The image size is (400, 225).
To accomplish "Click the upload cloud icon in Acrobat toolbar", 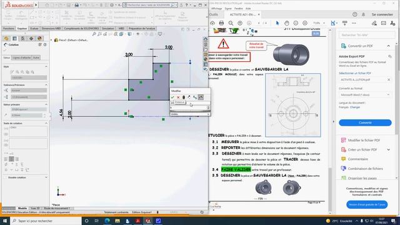I will pyautogui.click(x=212, y=23).
